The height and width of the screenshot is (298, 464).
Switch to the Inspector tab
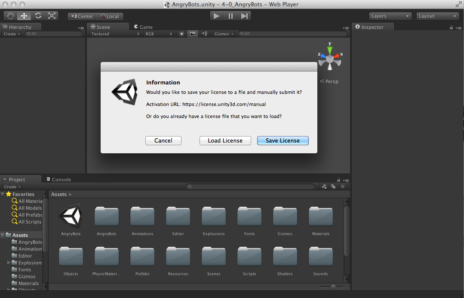(372, 27)
